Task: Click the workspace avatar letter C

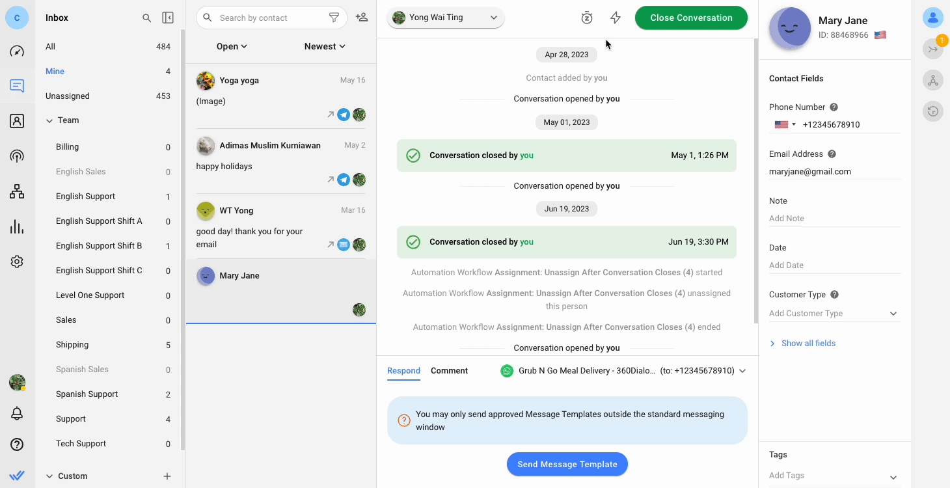Action: pos(17,18)
